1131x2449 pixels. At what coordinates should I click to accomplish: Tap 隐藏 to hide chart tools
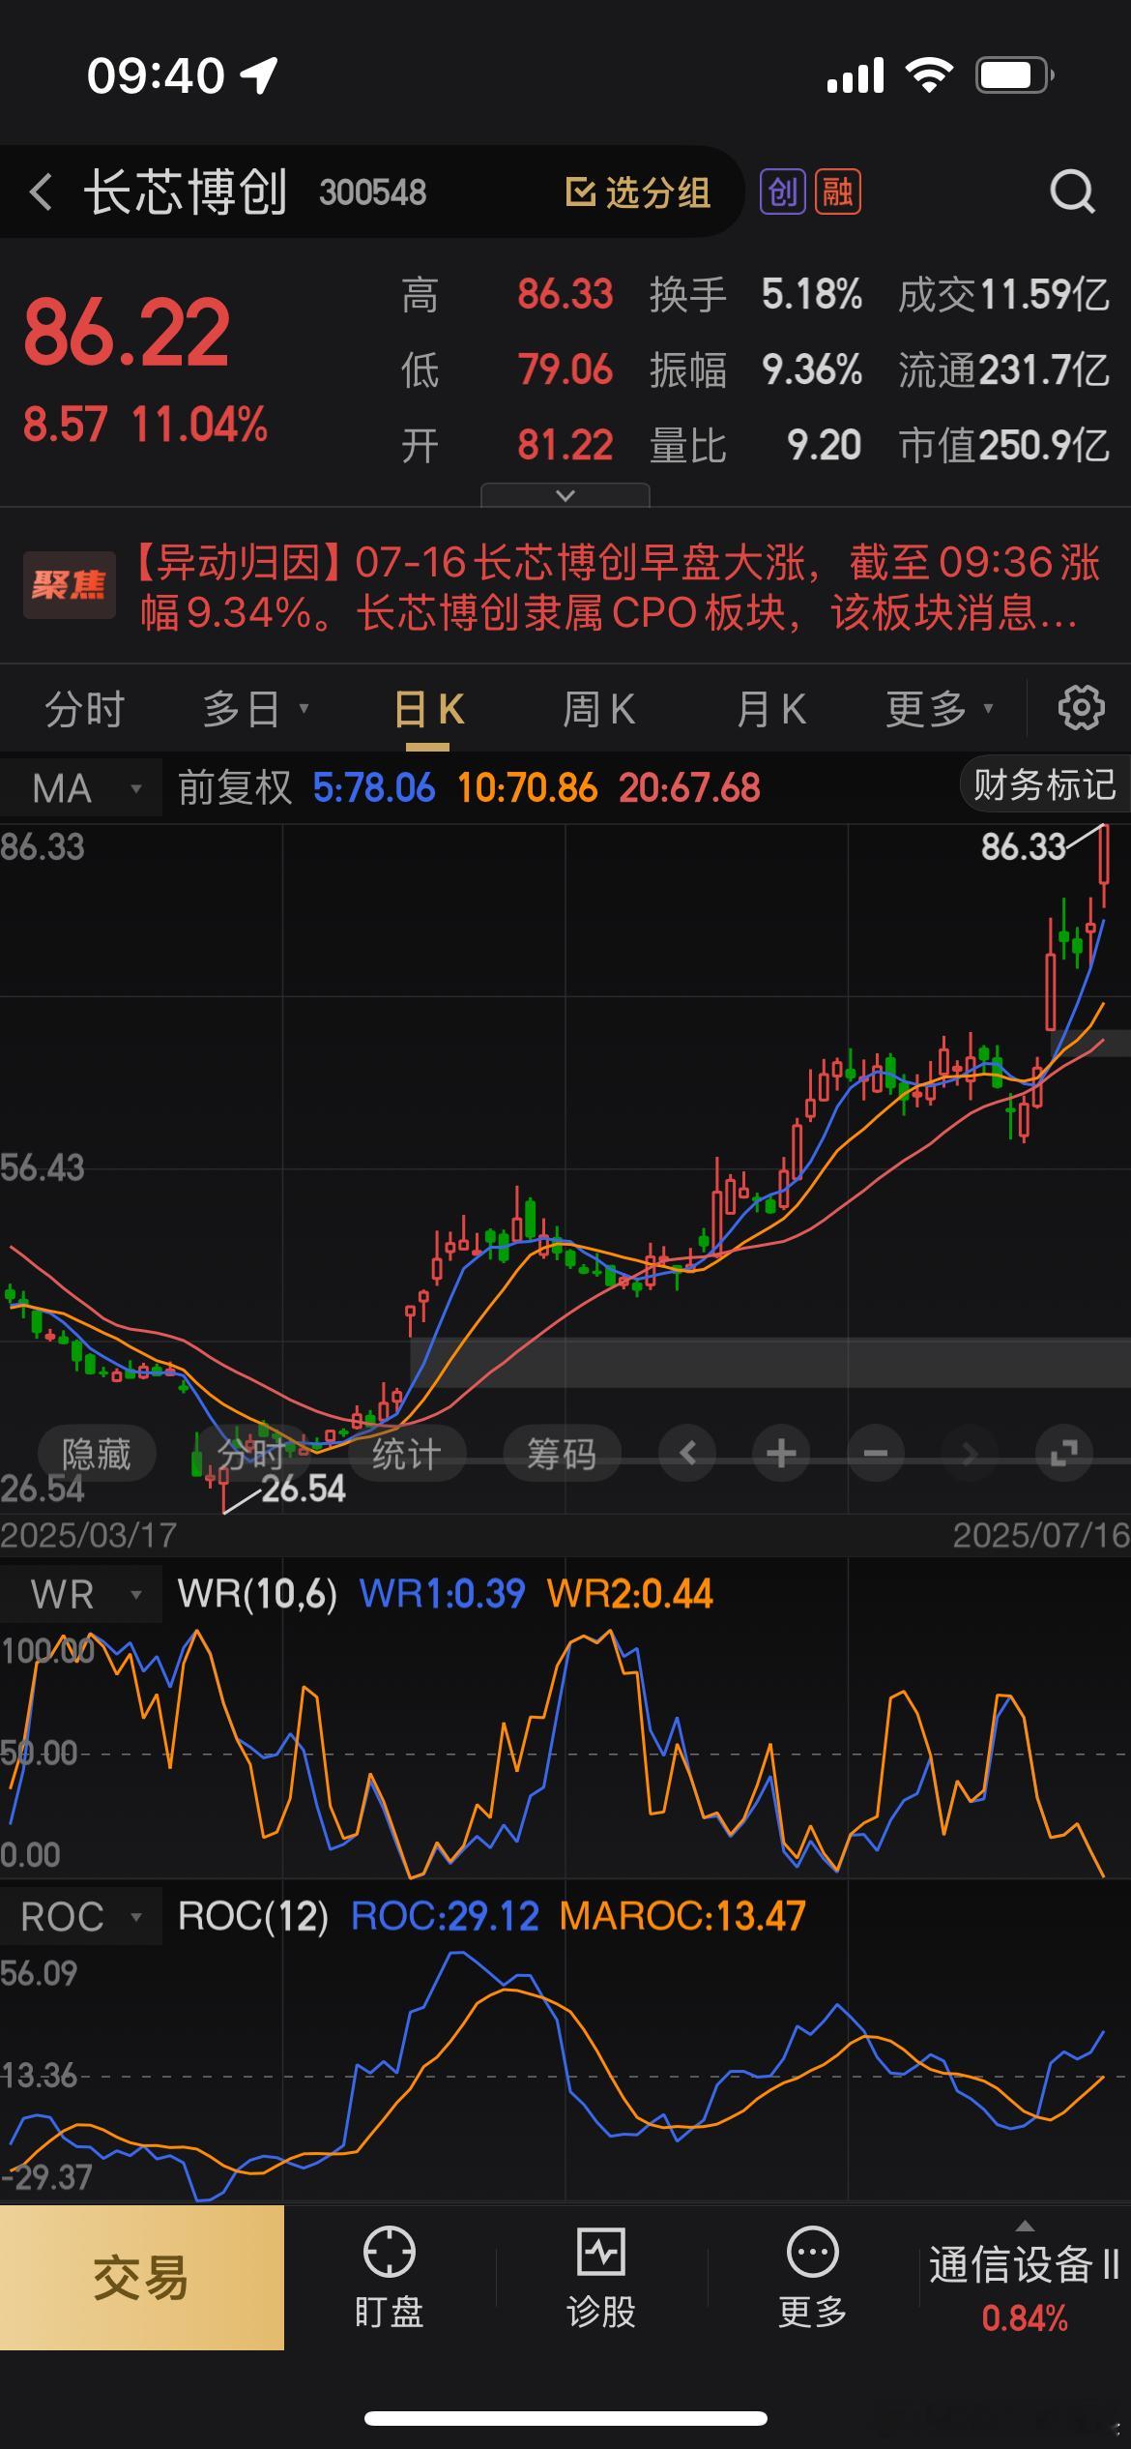point(96,1453)
